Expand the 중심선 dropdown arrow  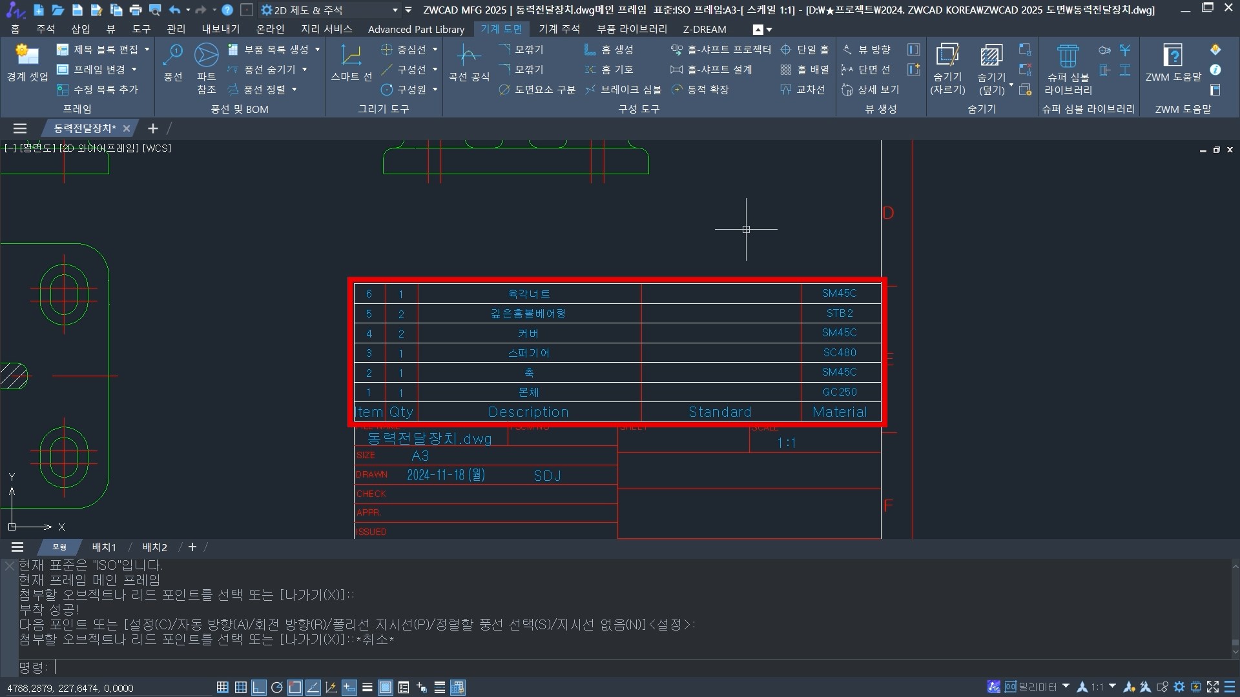(435, 50)
